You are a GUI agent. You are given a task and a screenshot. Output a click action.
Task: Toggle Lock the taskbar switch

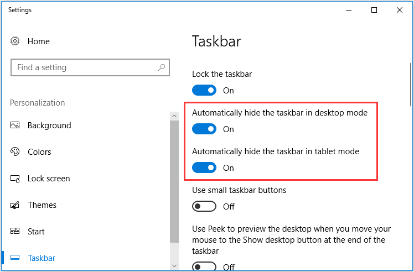pos(204,90)
